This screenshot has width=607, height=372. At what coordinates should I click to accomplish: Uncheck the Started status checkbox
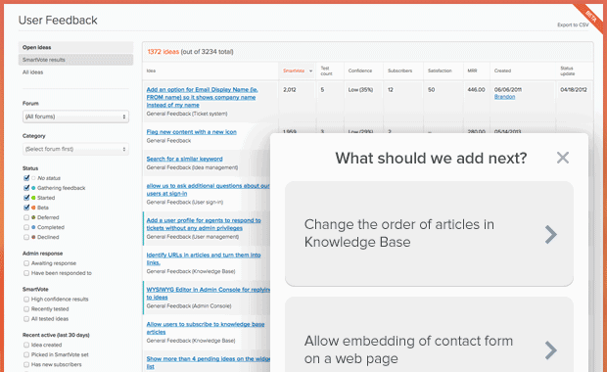26,198
